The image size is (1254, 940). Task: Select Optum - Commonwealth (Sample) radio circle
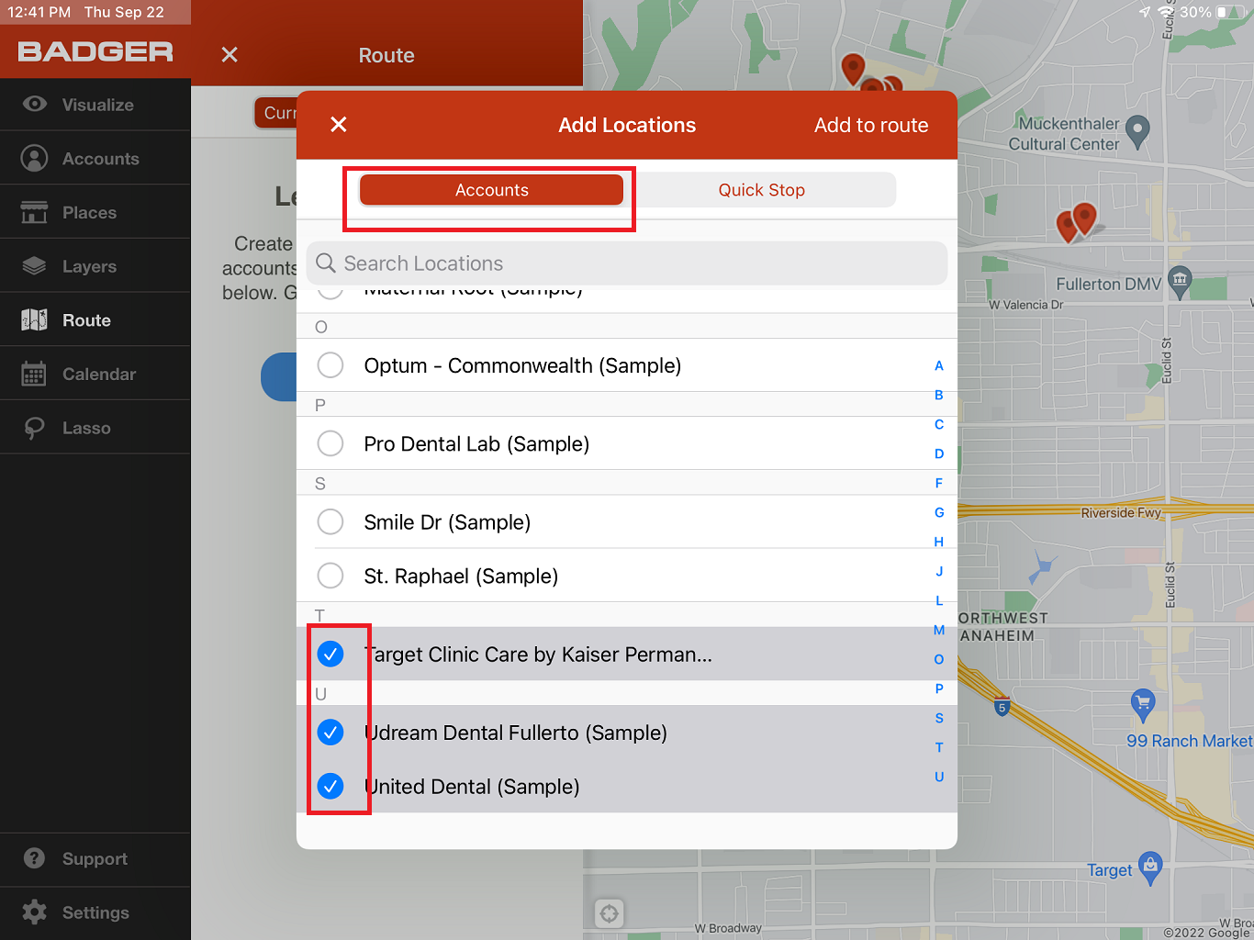pos(330,365)
